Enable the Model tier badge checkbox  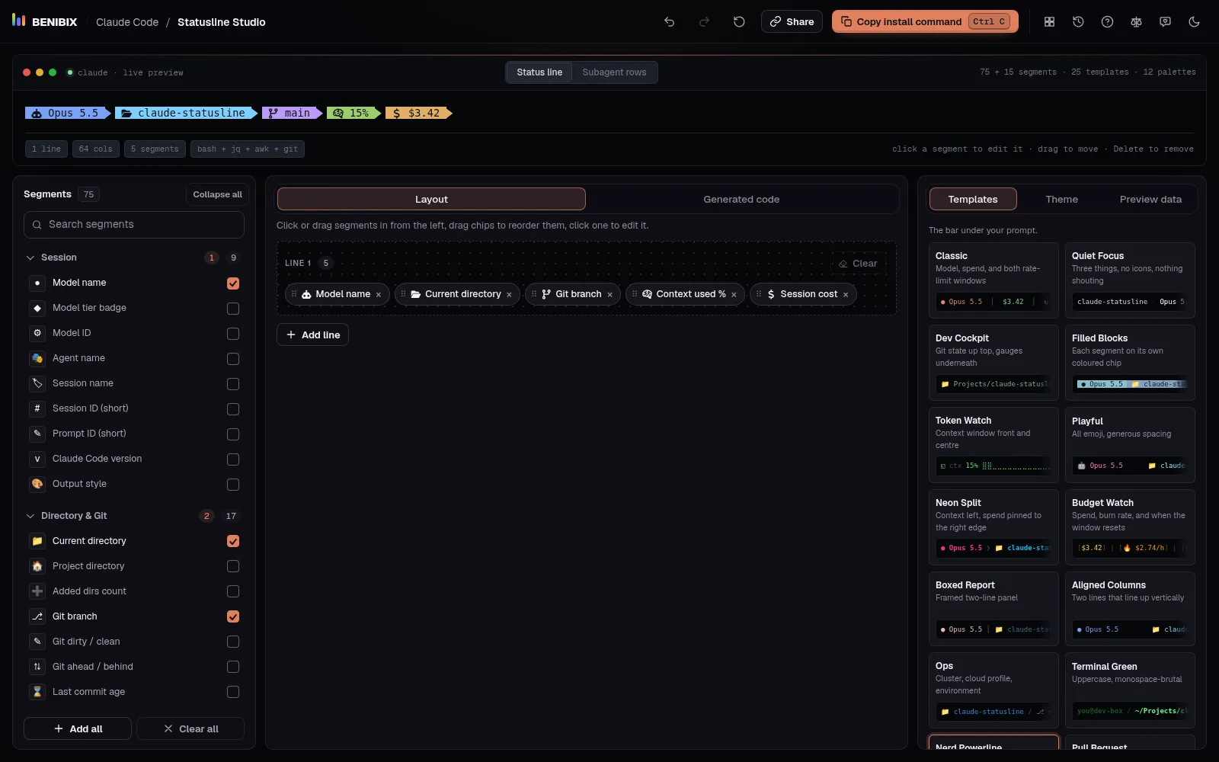(x=233, y=309)
